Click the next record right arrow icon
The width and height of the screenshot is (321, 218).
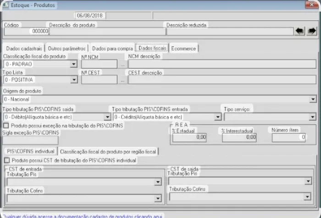[x=312, y=31]
